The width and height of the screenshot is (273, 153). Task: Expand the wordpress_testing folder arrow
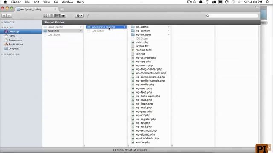click(125, 27)
